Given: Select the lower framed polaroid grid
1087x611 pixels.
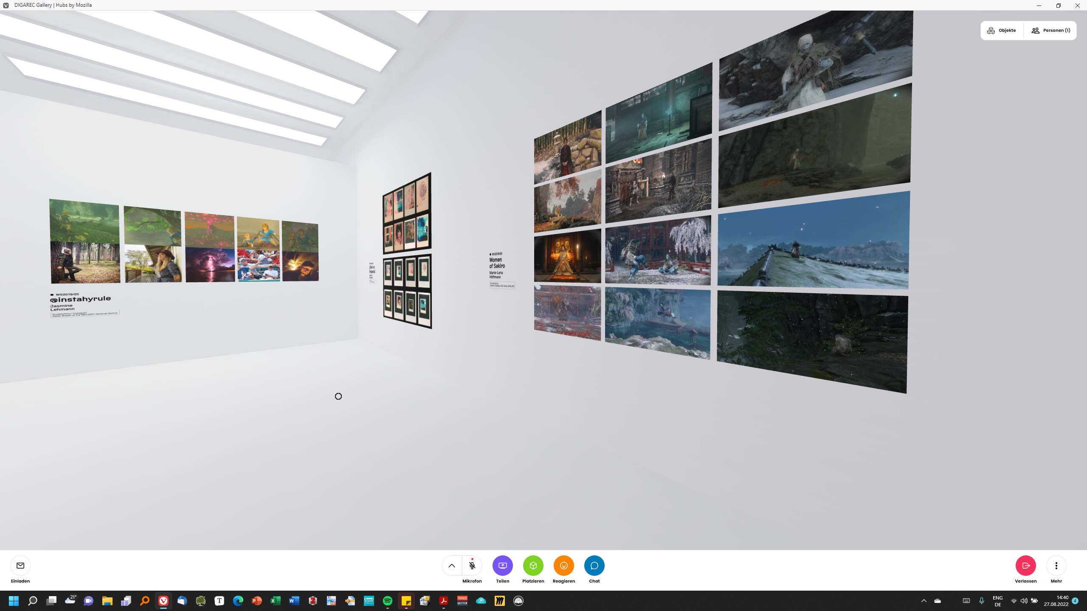Looking at the screenshot, I should [408, 291].
